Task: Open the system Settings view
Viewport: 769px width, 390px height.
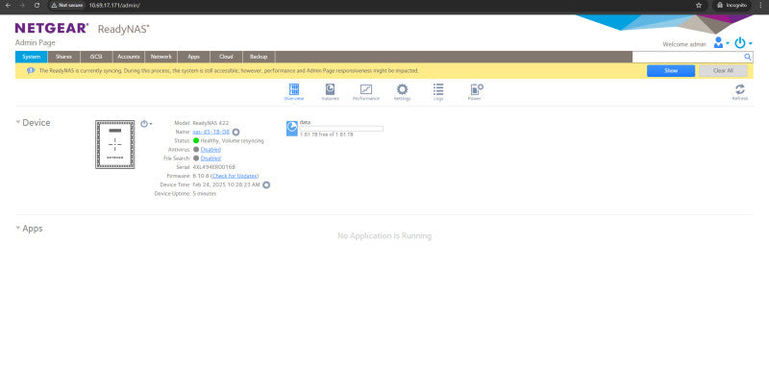Action: (402, 92)
